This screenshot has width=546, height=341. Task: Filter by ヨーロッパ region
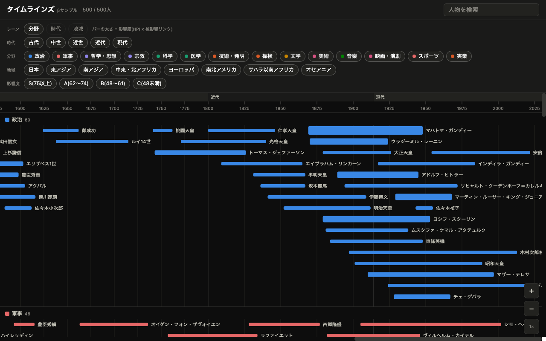[181, 70]
